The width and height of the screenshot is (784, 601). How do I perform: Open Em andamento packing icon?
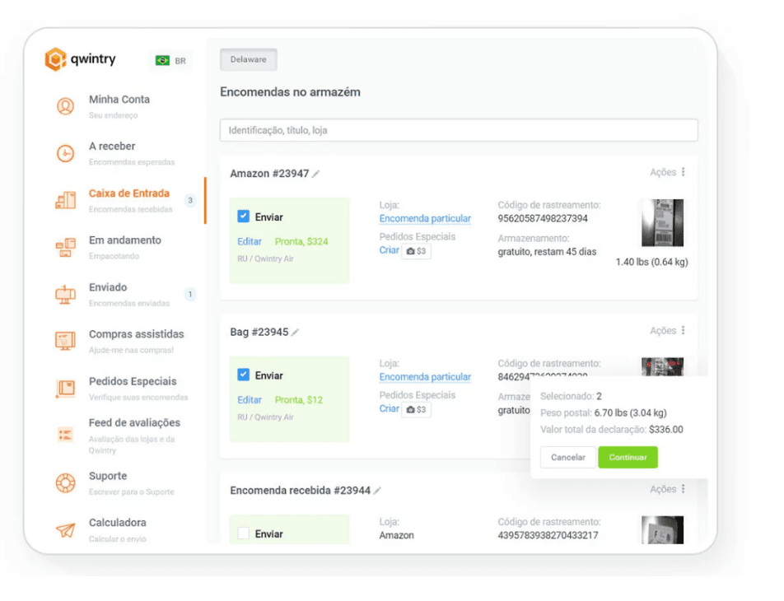65,247
